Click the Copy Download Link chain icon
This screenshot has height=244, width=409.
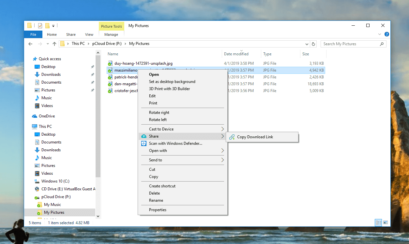tap(232, 137)
